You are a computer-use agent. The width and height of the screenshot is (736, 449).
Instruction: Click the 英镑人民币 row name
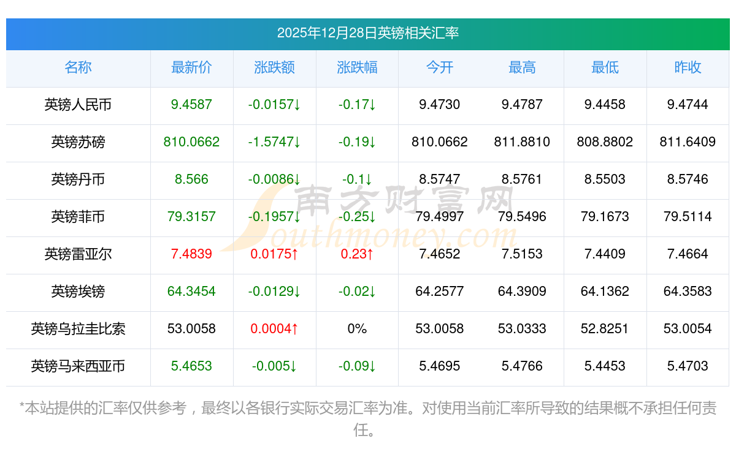click(x=78, y=105)
